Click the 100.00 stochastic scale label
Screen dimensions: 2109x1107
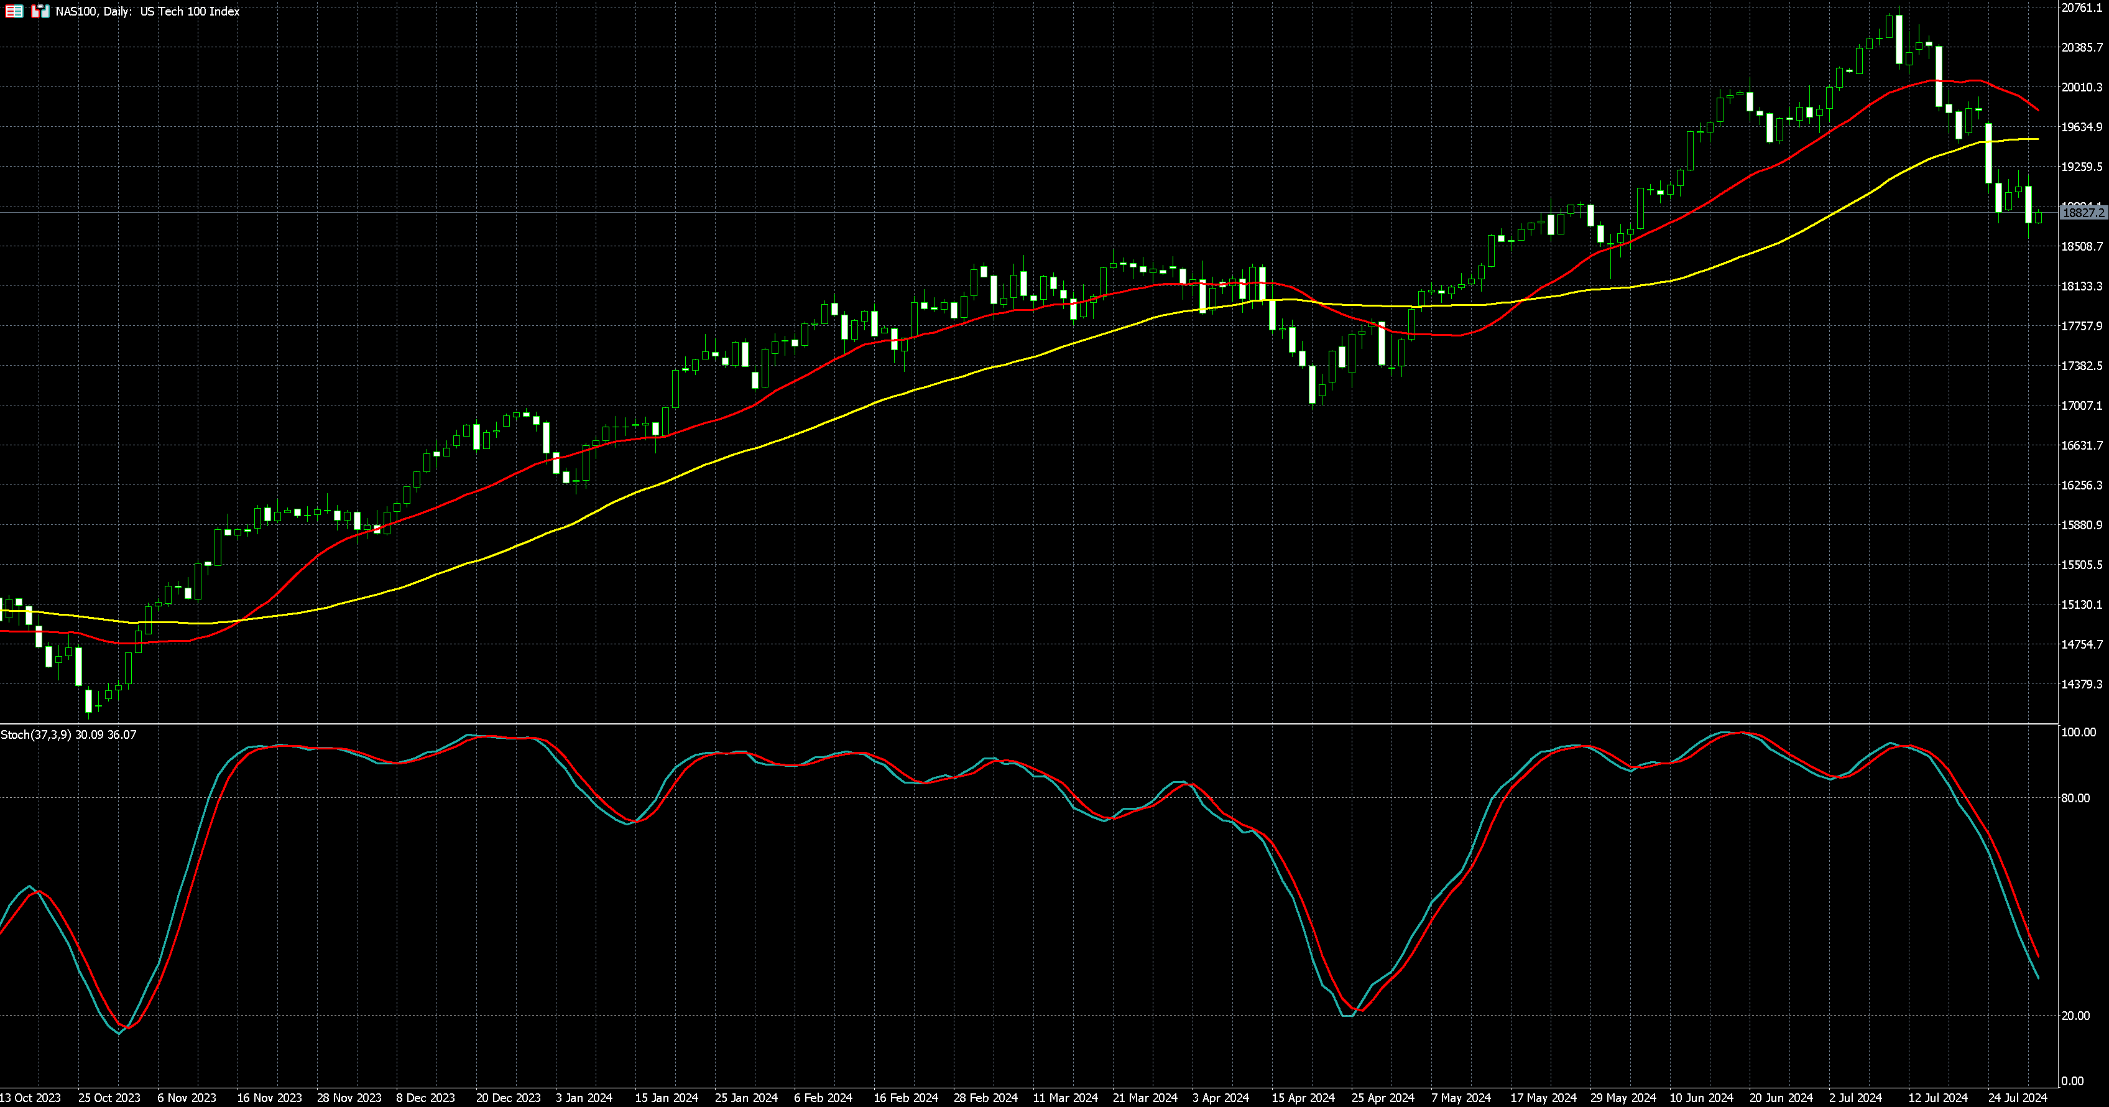[2078, 732]
